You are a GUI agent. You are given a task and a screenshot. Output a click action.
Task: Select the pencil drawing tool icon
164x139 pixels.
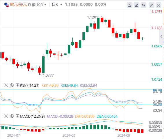coord(137,5)
